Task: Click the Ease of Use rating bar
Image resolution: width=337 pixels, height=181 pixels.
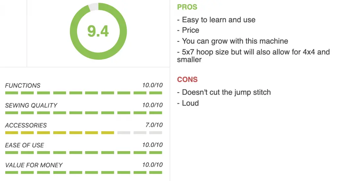Action: pyautogui.click(x=84, y=152)
